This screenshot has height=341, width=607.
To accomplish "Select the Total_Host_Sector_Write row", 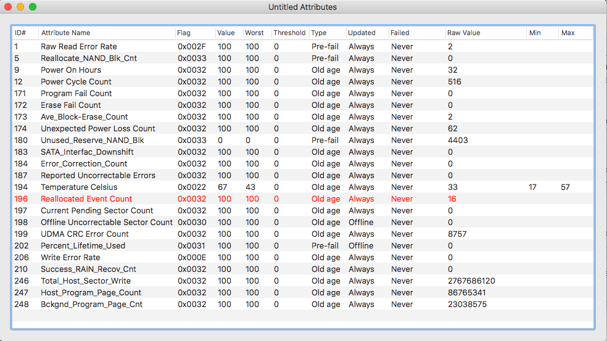I will (x=303, y=281).
